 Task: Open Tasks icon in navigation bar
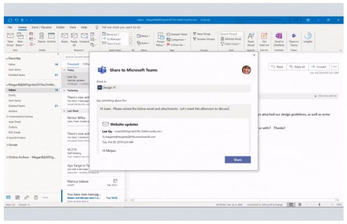click(36, 197)
